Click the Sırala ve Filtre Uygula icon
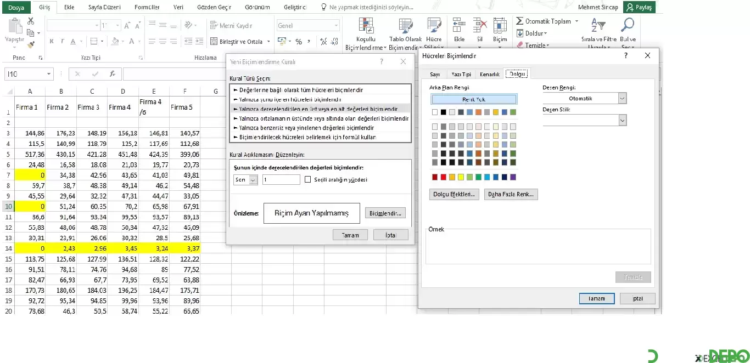 (x=598, y=25)
